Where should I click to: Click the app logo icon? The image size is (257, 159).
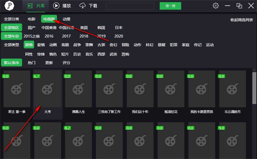coord(9,6)
